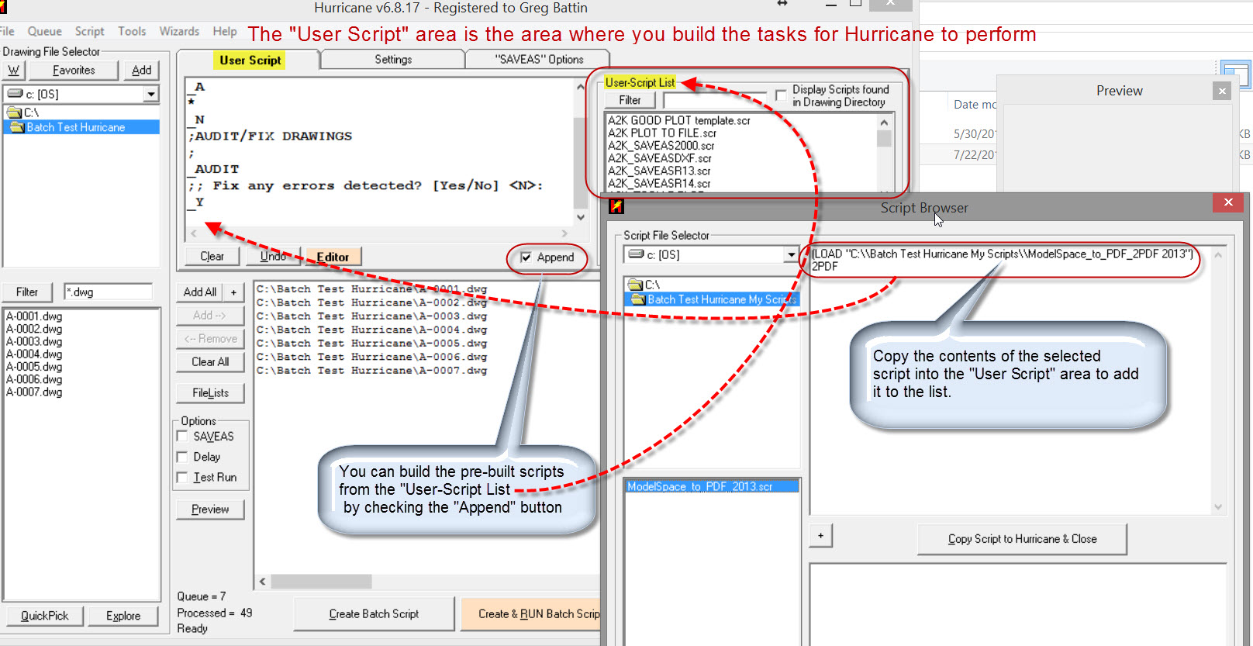The height and width of the screenshot is (646, 1253).
Task: Toggle the Append checkbox
Action: coord(526,257)
